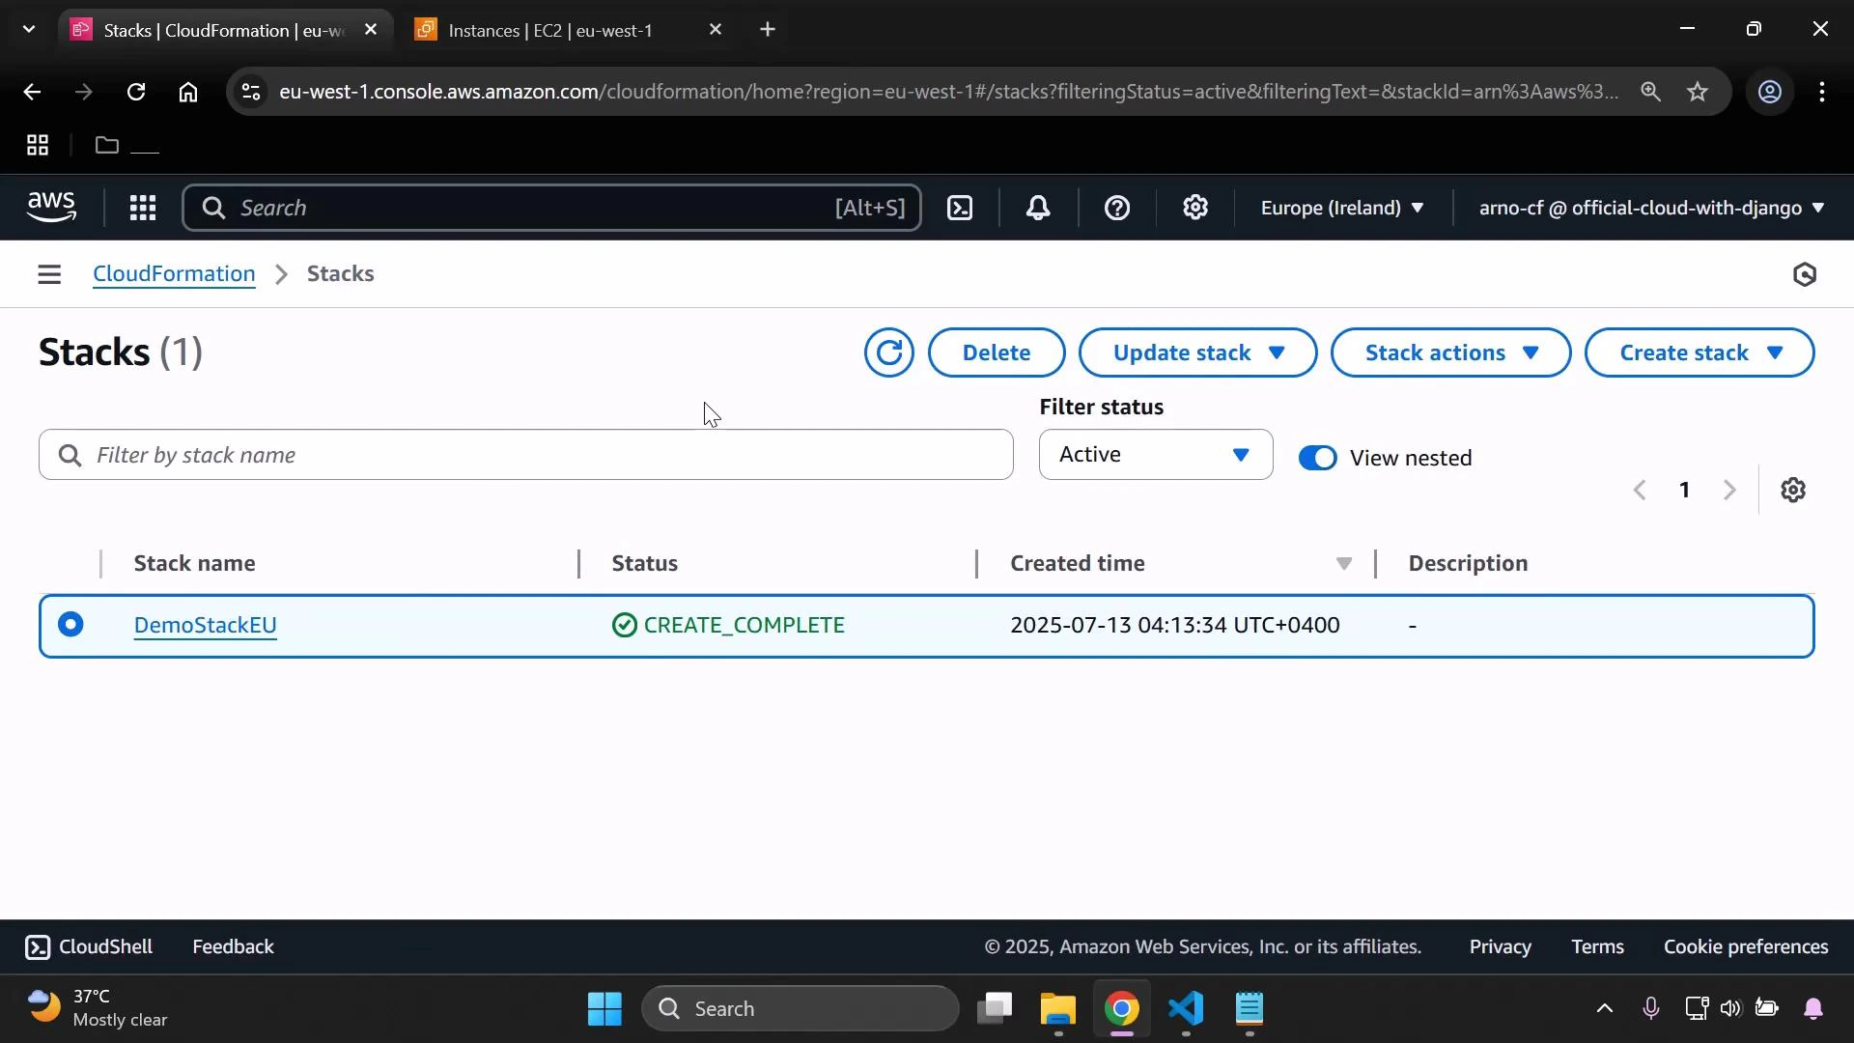
Task: Toggle the View nested switch
Action: pyautogui.click(x=1318, y=458)
